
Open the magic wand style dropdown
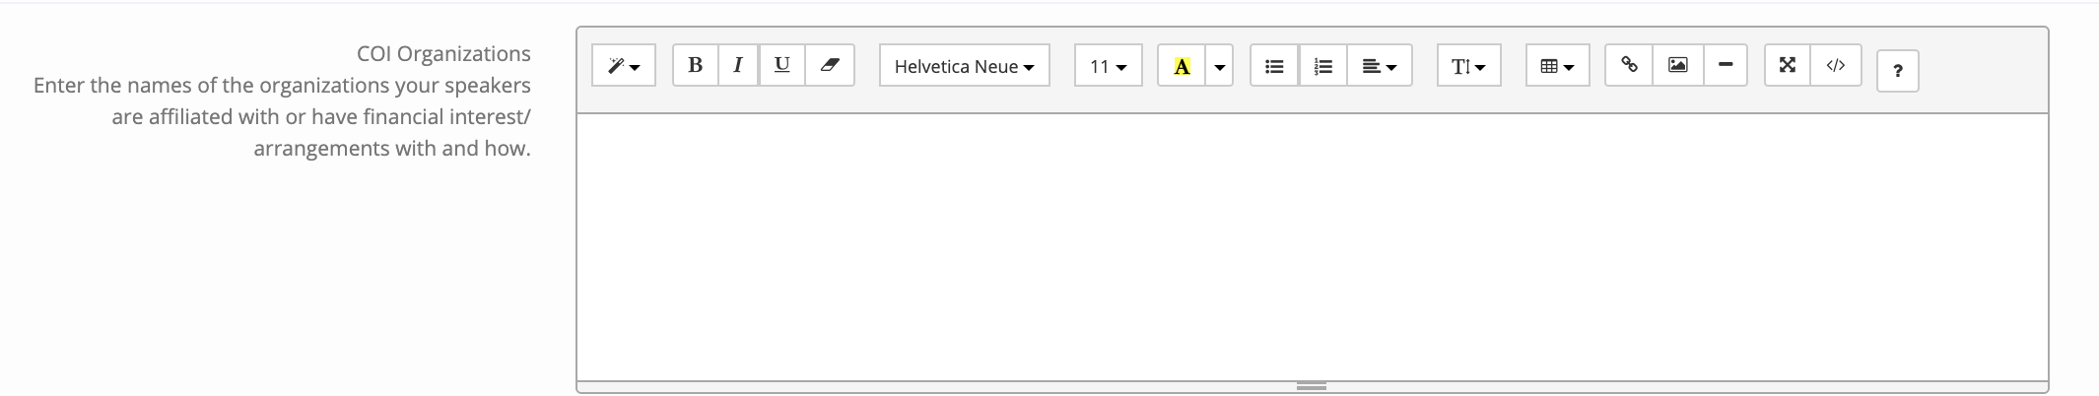point(624,66)
